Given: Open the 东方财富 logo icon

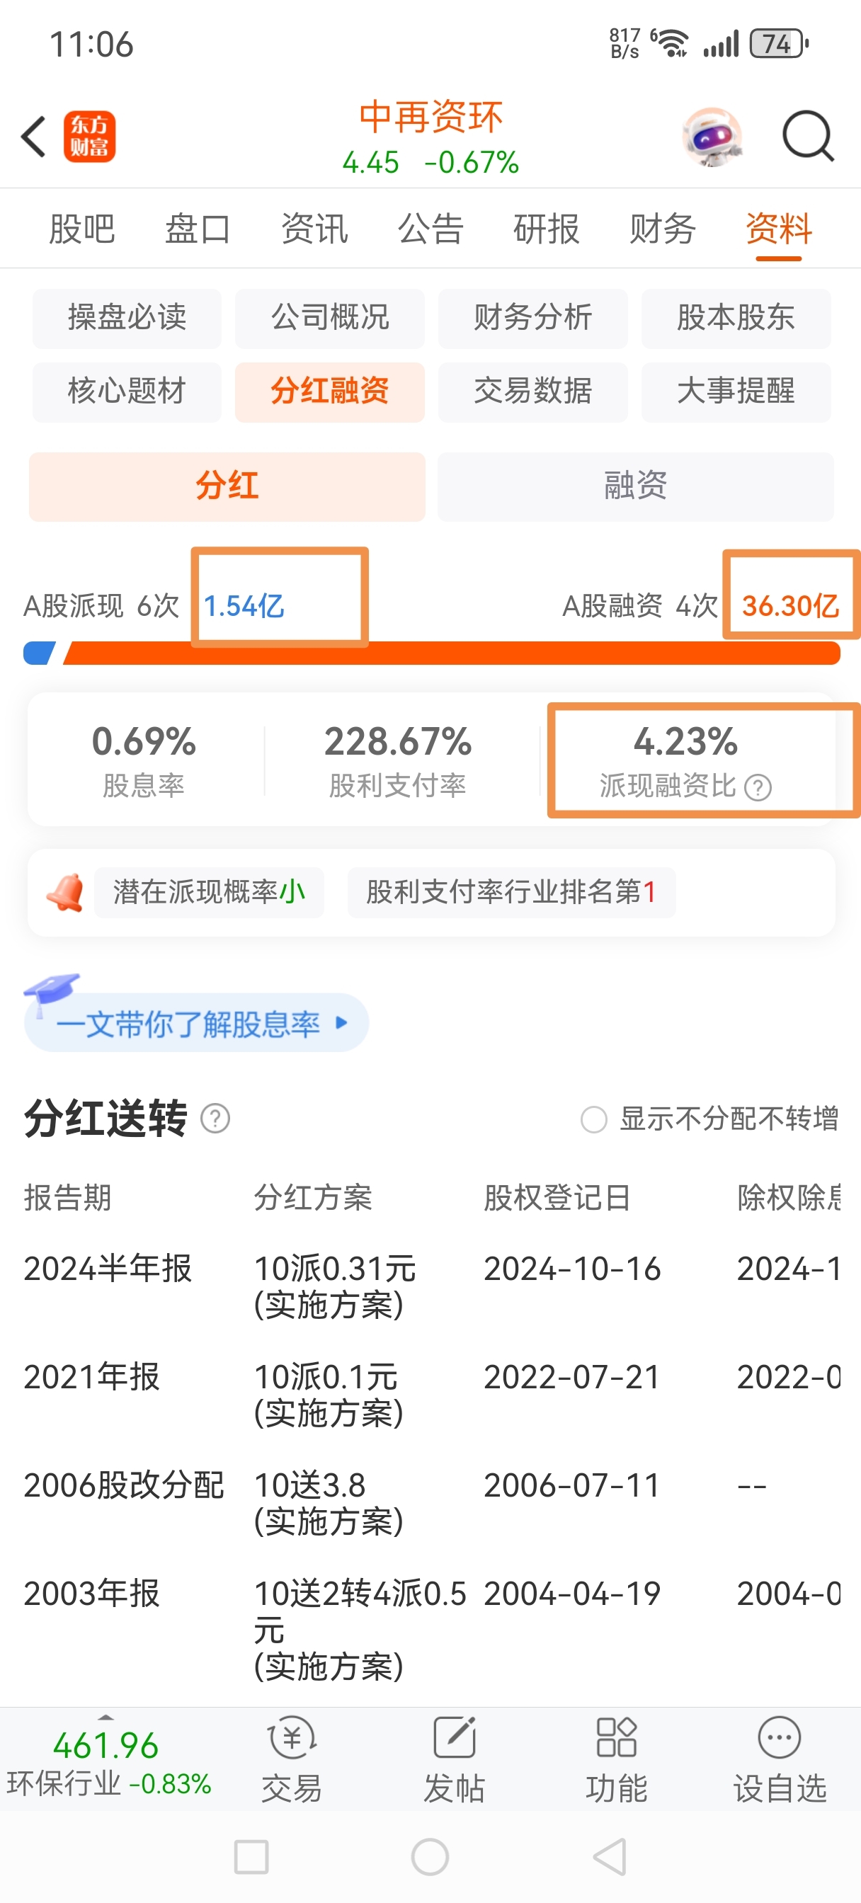Looking at the screenshot, I should 89,137.
